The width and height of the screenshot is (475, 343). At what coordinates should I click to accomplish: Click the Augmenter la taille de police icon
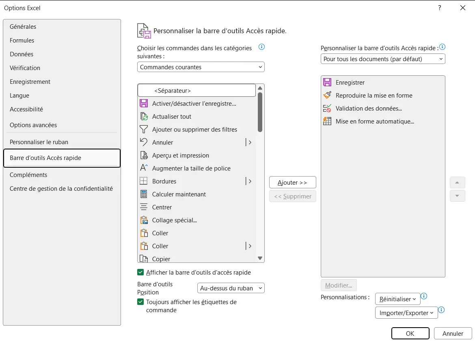click(144, 168)
